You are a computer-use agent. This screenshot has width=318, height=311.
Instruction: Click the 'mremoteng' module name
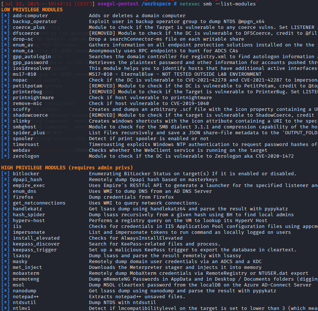point(26,280)
